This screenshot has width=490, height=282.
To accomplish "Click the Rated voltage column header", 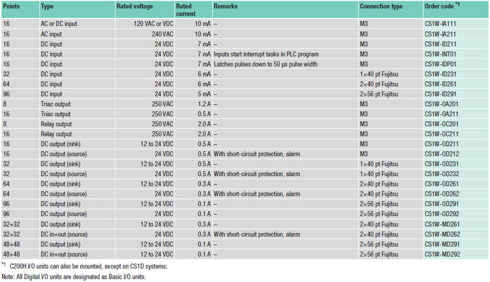I will click(134, 6).
